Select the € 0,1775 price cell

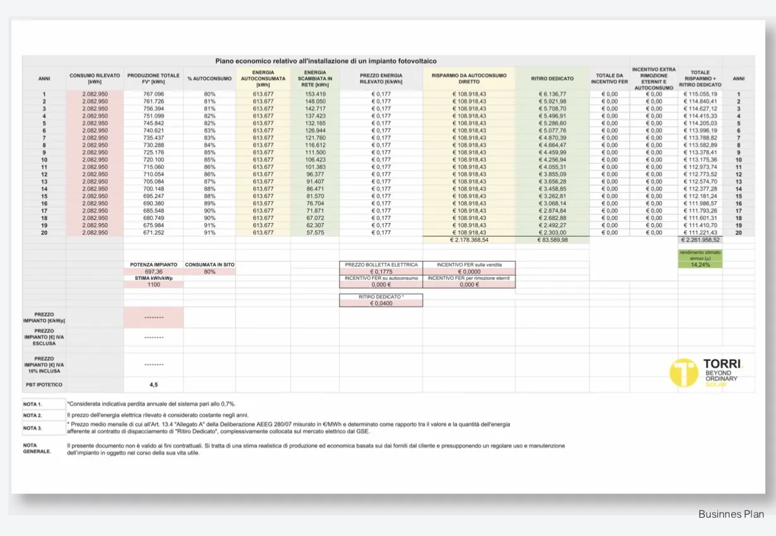[x=380, y=272]
